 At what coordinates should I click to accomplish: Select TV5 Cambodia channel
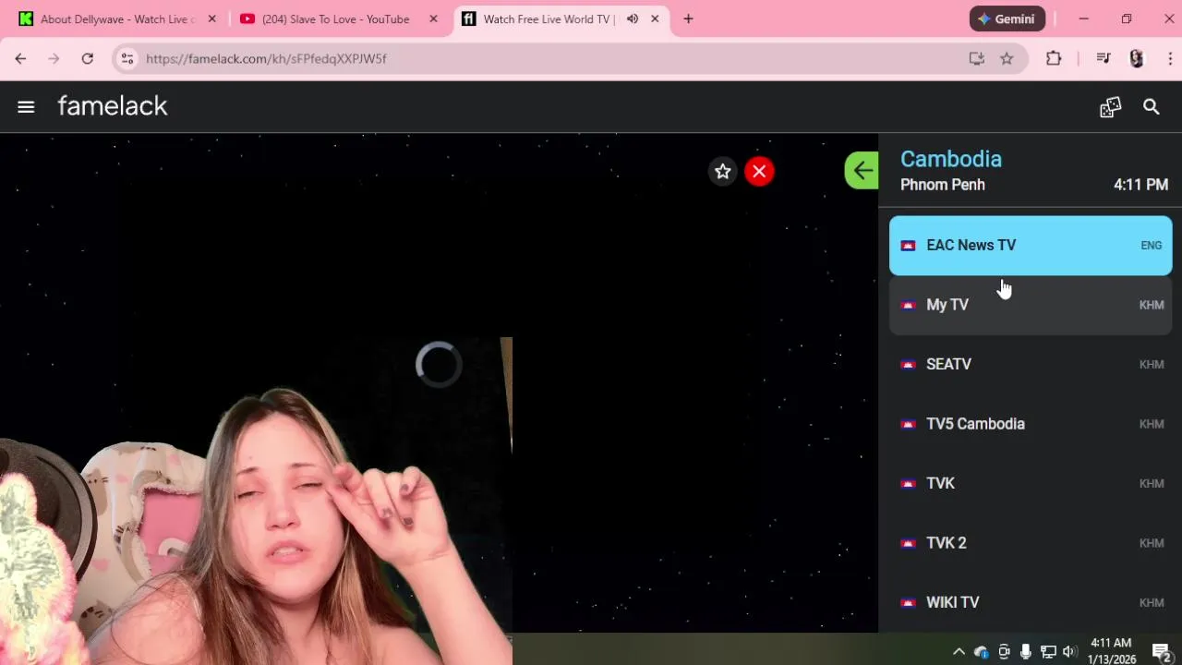tap(1031, 424)
